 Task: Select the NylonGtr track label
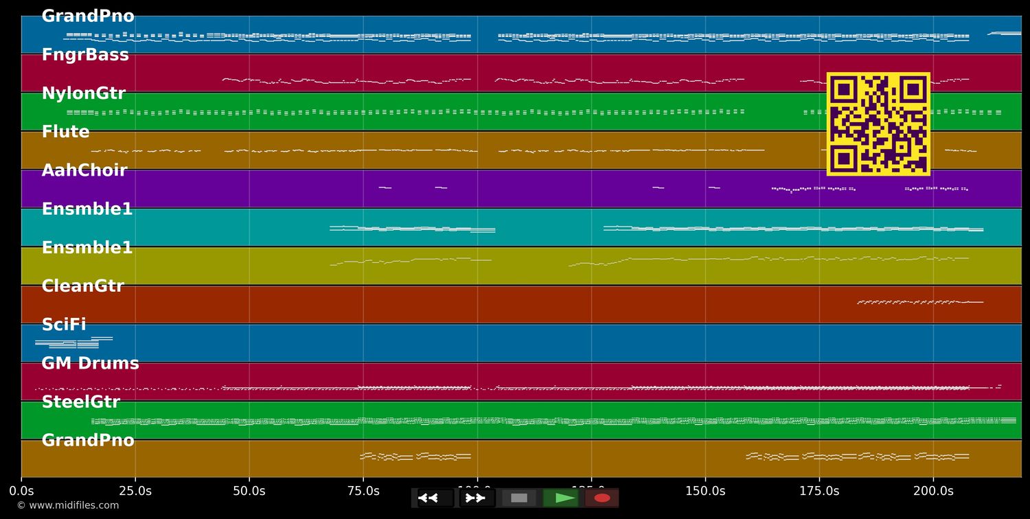click(x=84, y=94)
